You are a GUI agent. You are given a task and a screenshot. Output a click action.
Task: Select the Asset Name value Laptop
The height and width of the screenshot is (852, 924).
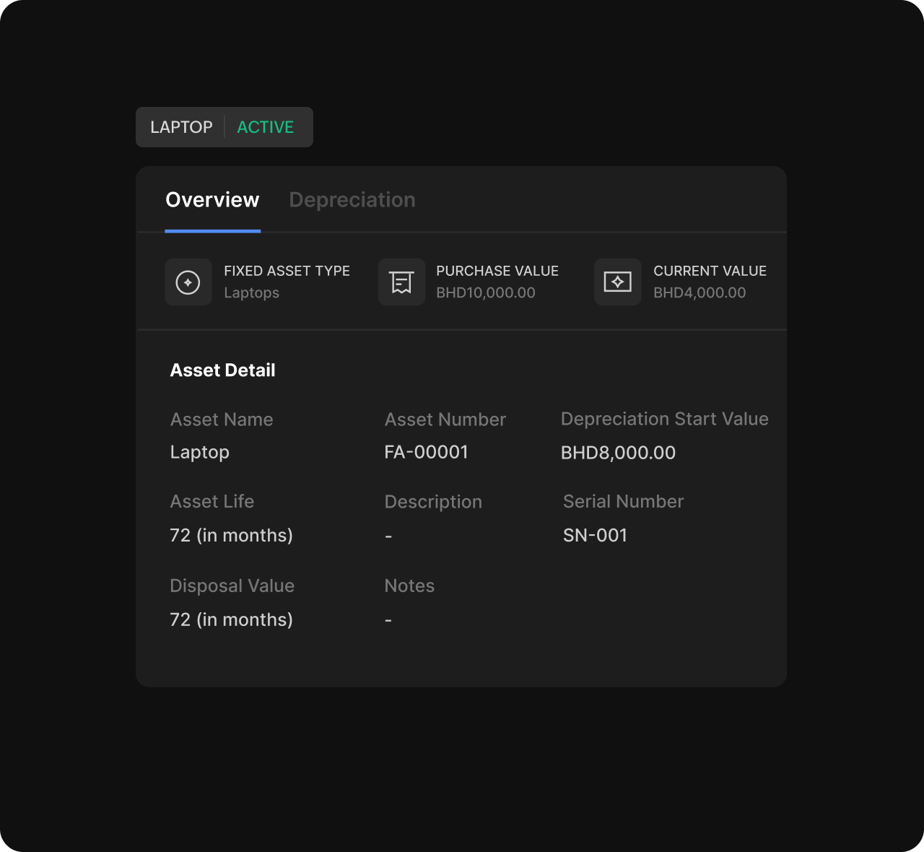(x=199, y=452)
